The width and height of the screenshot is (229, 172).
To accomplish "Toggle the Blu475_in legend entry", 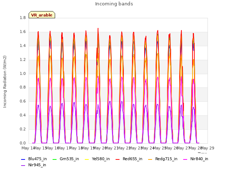I will click(34, 159).
